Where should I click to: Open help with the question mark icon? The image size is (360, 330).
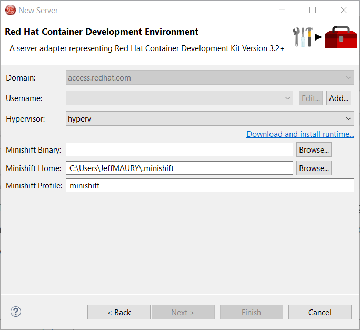pos(16,312)
